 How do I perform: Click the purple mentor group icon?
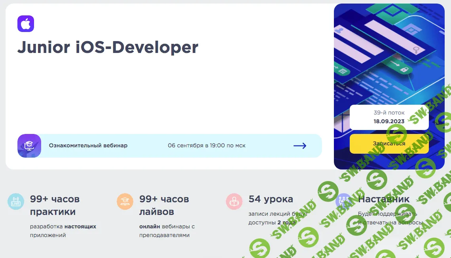point(343,202)
